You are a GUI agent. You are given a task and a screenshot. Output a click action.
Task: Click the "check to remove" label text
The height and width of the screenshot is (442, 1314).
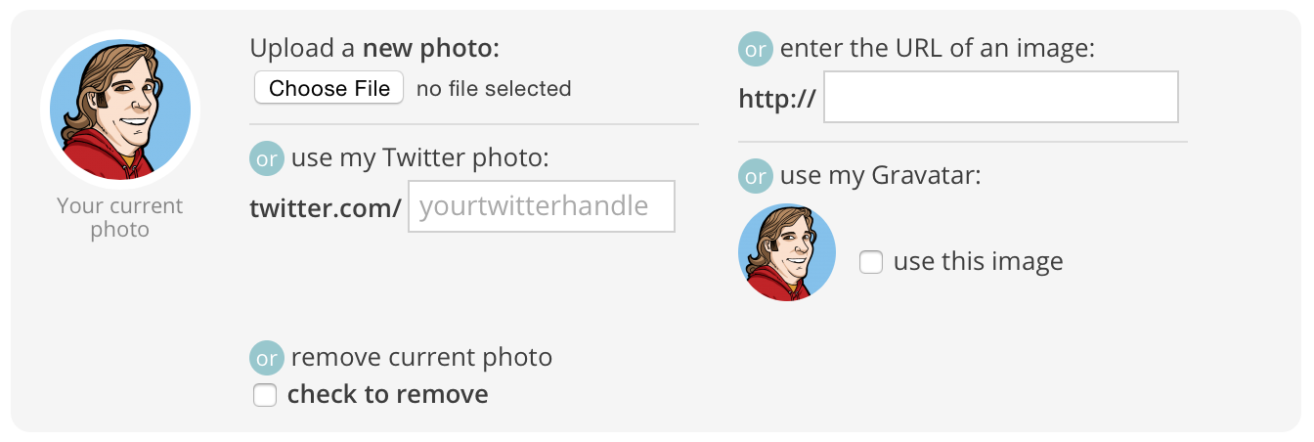tap(387, 395)
